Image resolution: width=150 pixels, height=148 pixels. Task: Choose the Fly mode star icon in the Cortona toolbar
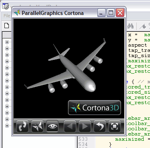(x=37, y=126)
